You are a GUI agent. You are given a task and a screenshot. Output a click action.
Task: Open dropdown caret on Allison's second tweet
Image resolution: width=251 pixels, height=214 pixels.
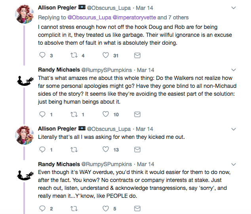pos(234,129)
